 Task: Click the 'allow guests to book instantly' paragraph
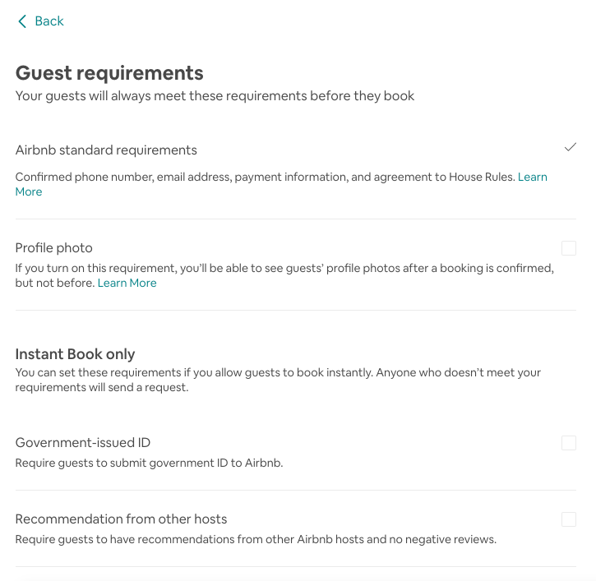pos(278,373)
